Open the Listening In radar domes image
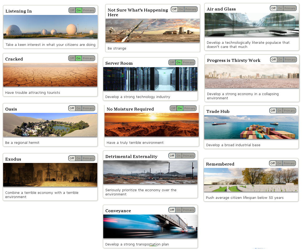The height and width of the screenshot is (252, 303). [50, 27]
